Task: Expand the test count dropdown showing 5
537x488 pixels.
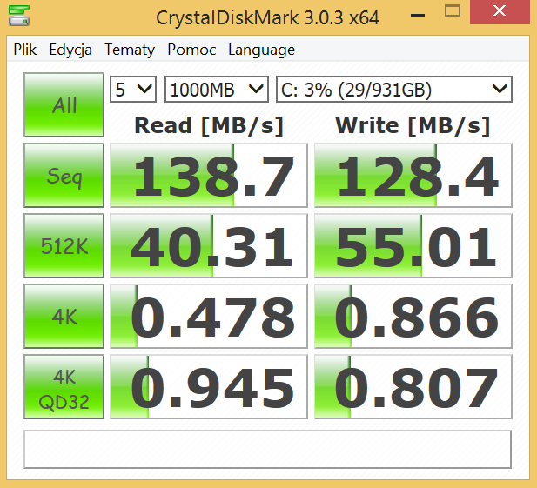Action: click(x=133, y=90)
